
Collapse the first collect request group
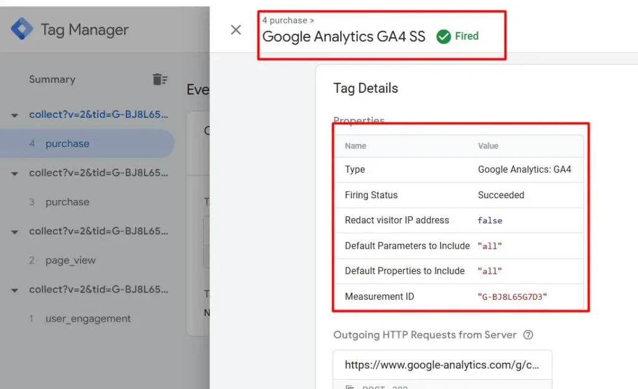coord(14,115)
